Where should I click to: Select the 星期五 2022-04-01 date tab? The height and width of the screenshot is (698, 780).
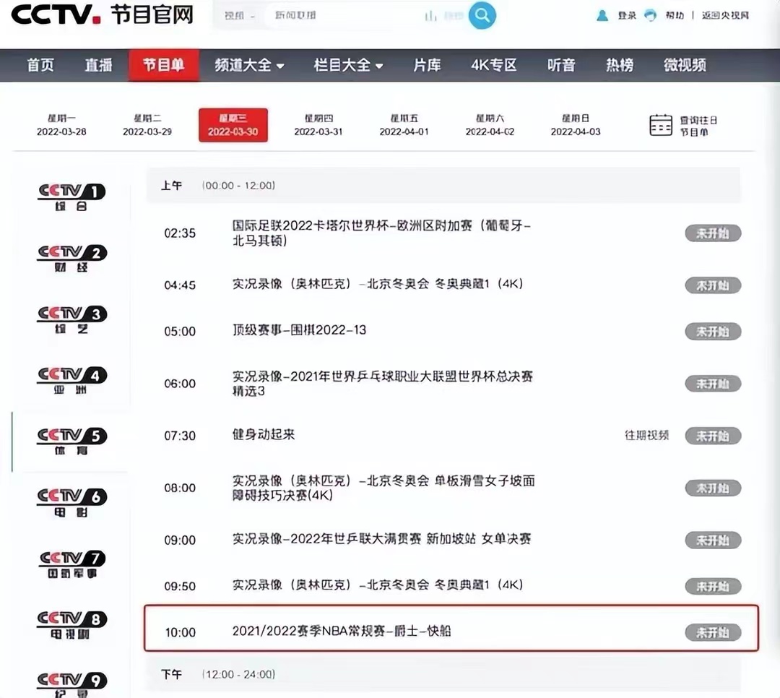tap(404, 125)
